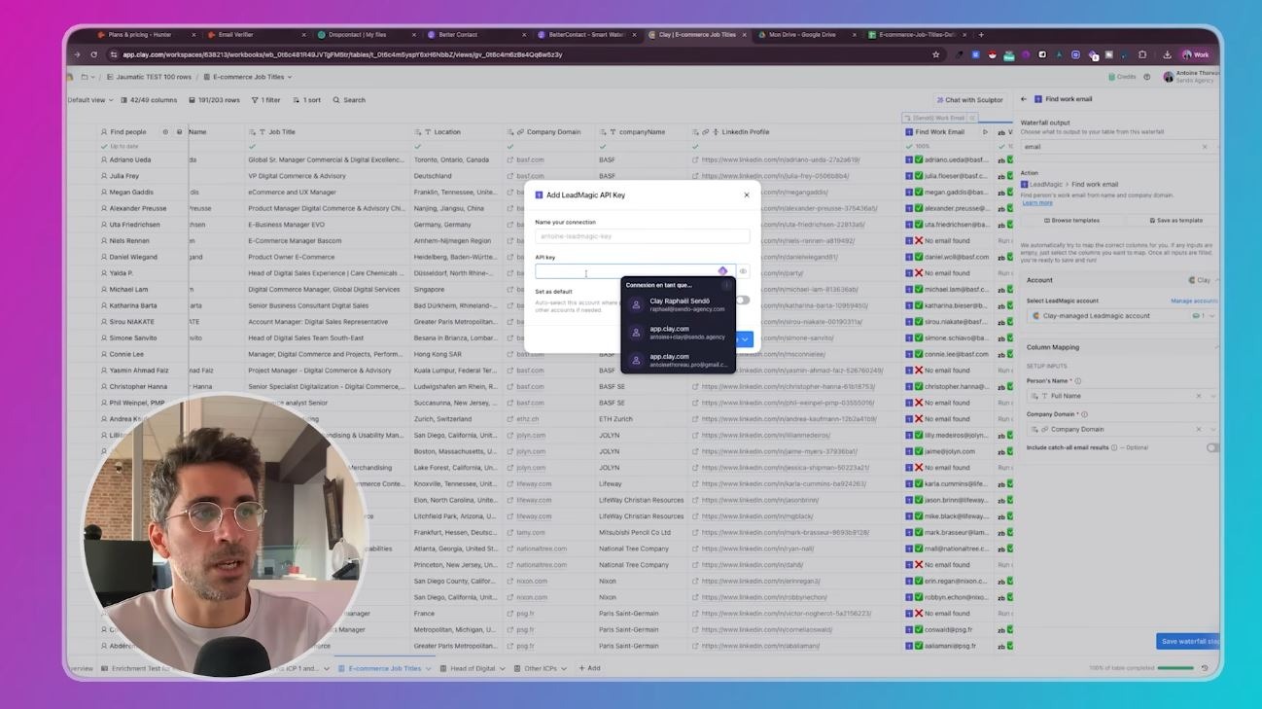This screenshot has height=709, width=1262.
Task: Switch to Plans & pricing Hunter browser tab
Action: point(146,35)
